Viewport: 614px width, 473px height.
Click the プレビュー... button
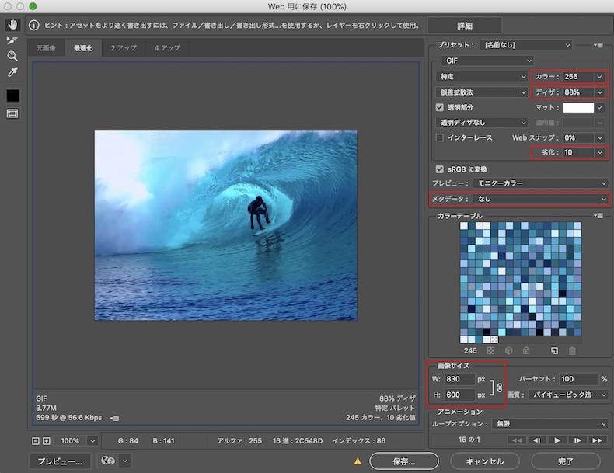(x=60, y=461)
